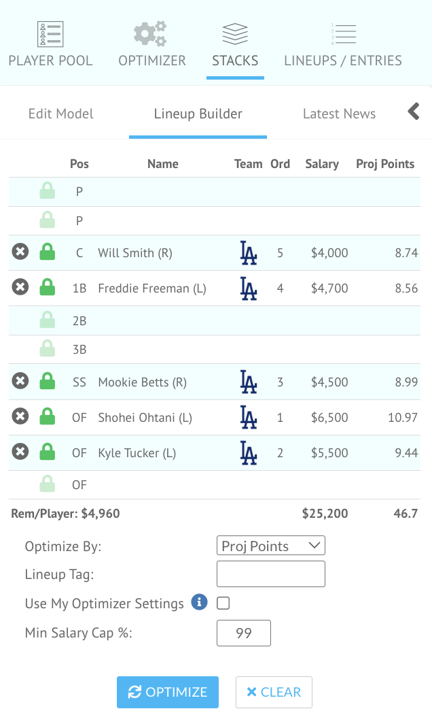Remove Kyle Tucker from the lineup
The height and width of the screenshot is (728, 432).
pos(20,452)
